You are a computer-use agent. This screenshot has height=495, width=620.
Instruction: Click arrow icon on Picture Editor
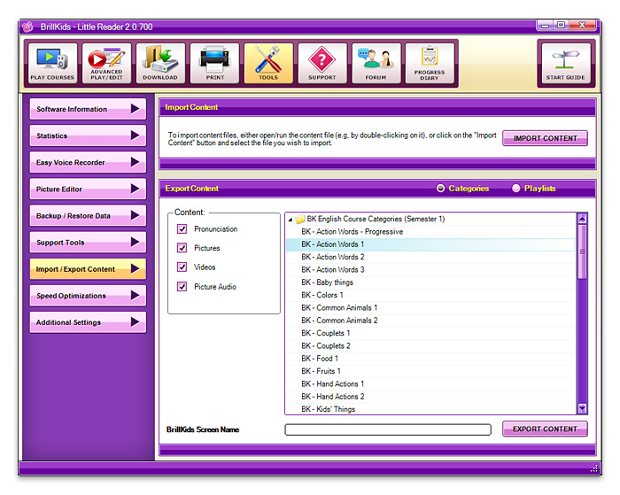pos(135,189)
